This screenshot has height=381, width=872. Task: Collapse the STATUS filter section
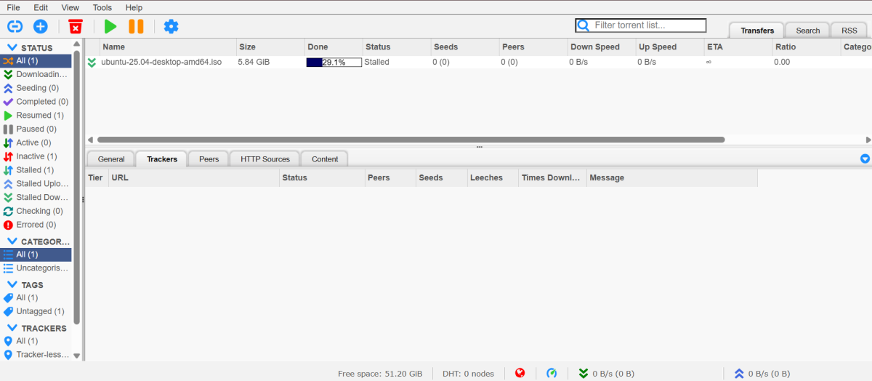pos(12,48)
